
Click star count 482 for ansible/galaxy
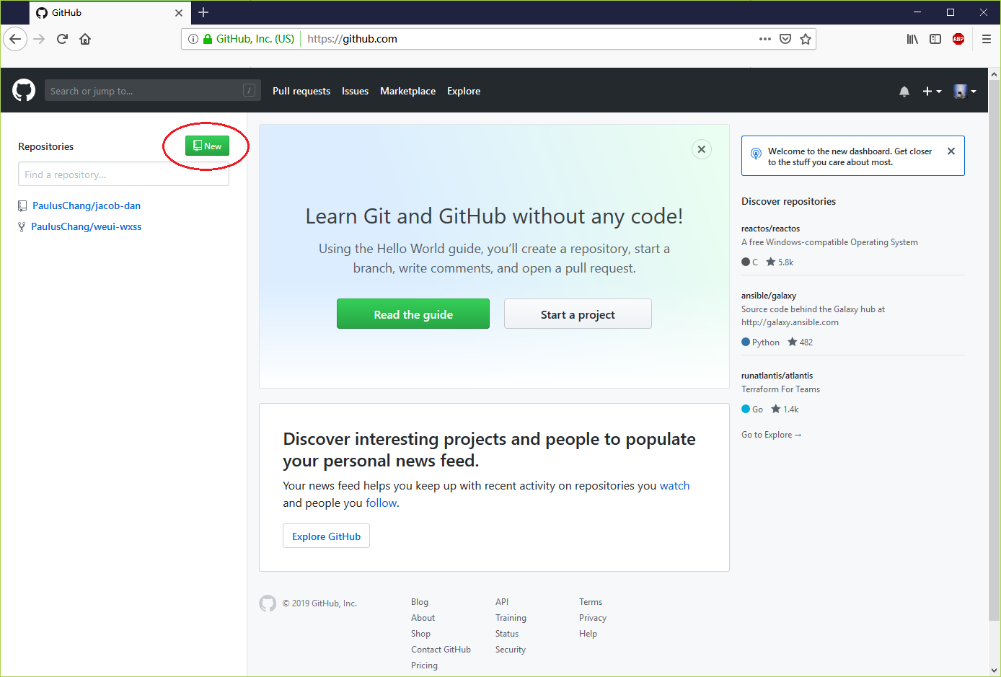(800, 342)
